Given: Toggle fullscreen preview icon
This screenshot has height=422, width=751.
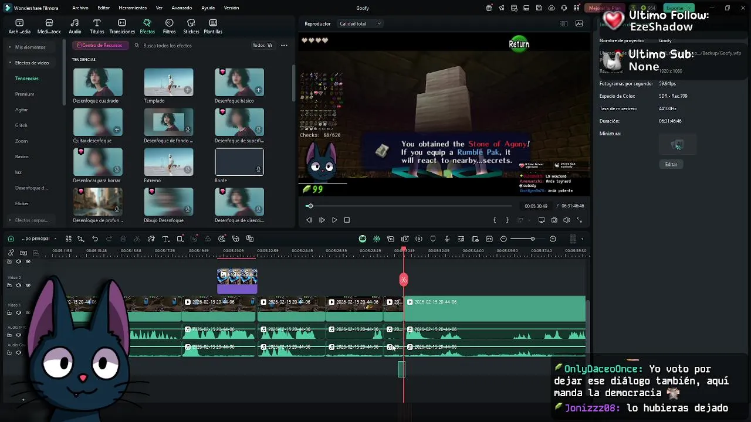Looking at the screenshot, I should [579, 220].
